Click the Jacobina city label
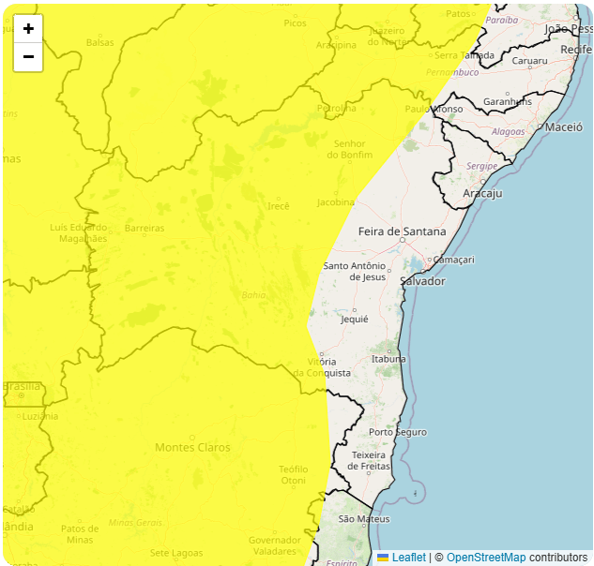The height and width of the screenshot is (566, 594). 336,202
